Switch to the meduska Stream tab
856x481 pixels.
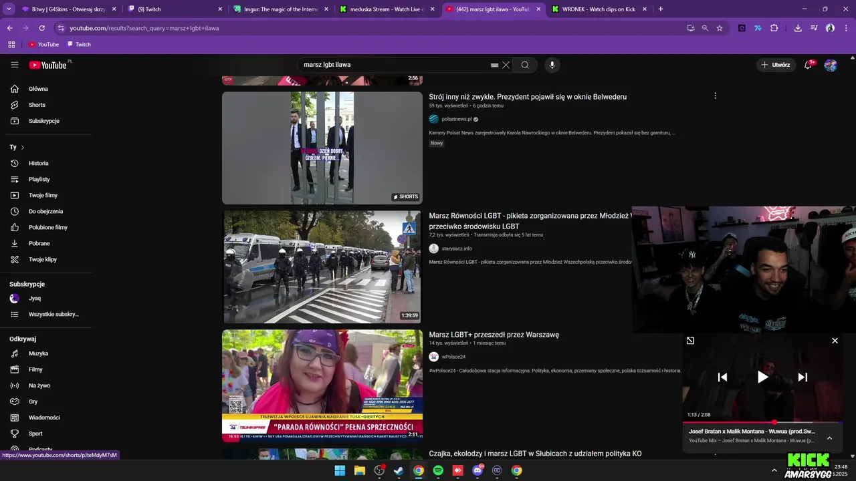pos(387,9)
